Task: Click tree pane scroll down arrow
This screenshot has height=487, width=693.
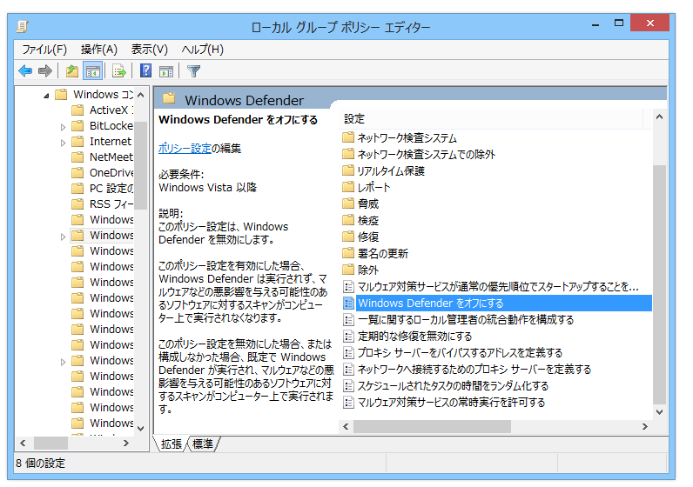Action: pos(140,428)
